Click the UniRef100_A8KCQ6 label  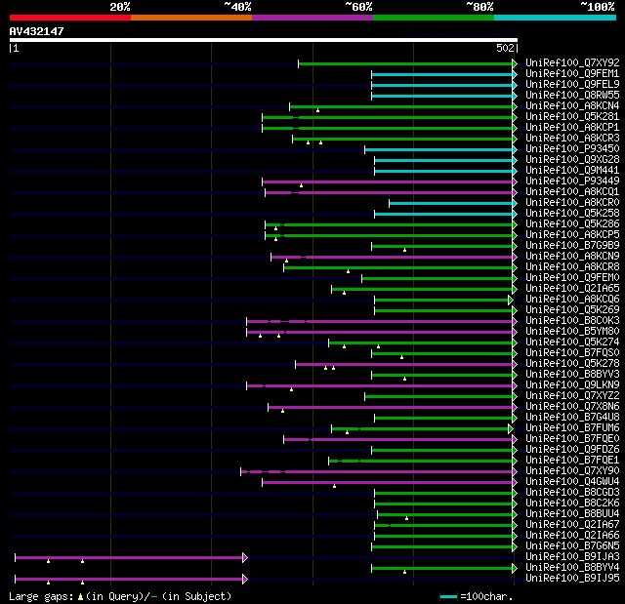click(572, 300)
